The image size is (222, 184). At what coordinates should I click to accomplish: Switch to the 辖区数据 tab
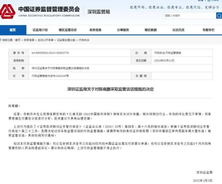coord(151,30)
